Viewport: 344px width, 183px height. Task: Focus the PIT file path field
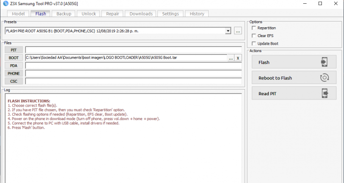133,50
